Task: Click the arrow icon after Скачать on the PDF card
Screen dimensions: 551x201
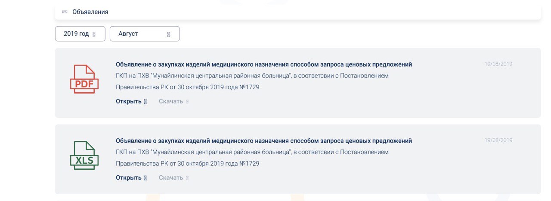Action: [187, 102]
